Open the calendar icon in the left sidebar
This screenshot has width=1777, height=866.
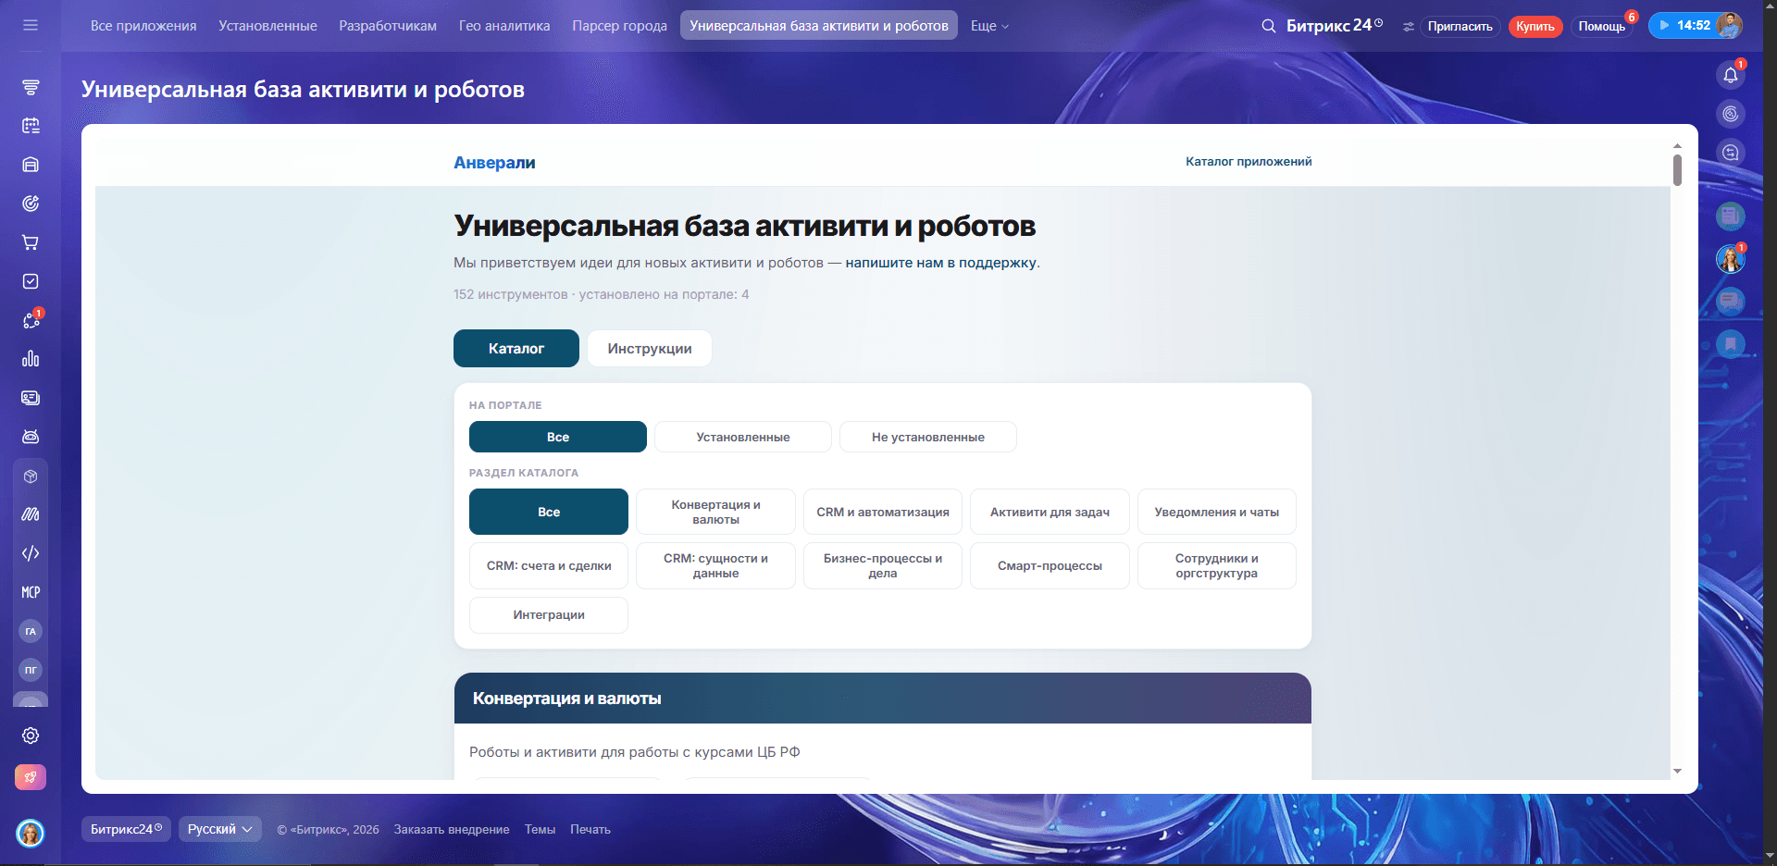31,126
